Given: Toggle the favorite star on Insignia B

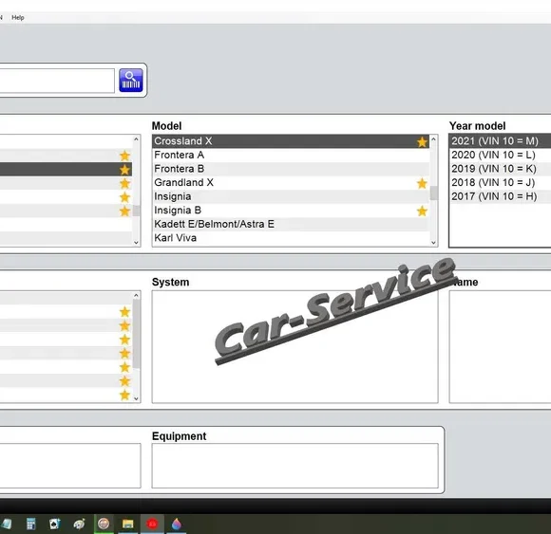Looking at the screenshot, I should click(422, 211).
